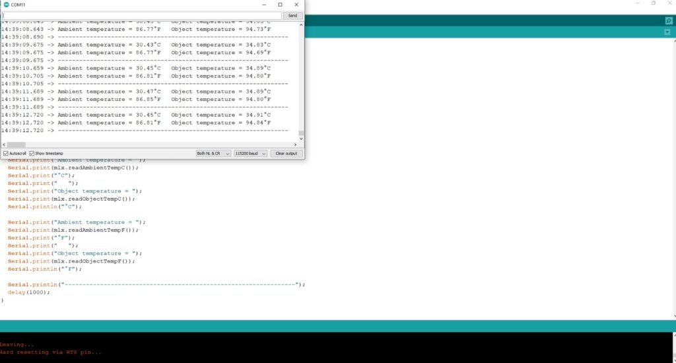Restore down the main Arduino IDE window

653,3
